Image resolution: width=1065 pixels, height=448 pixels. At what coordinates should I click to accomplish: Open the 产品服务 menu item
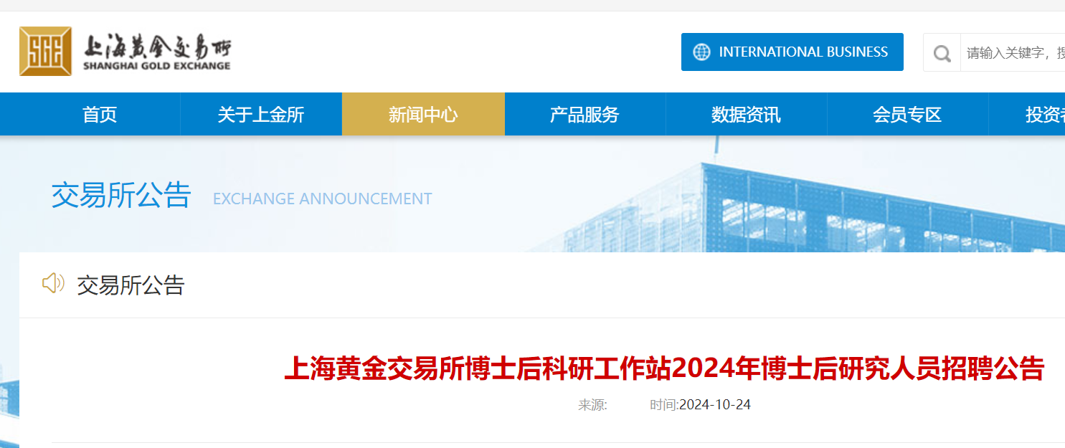click(584, 114)
